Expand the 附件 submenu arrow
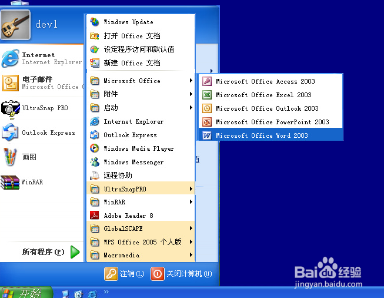384x298 pixels. tap(191, 94)
